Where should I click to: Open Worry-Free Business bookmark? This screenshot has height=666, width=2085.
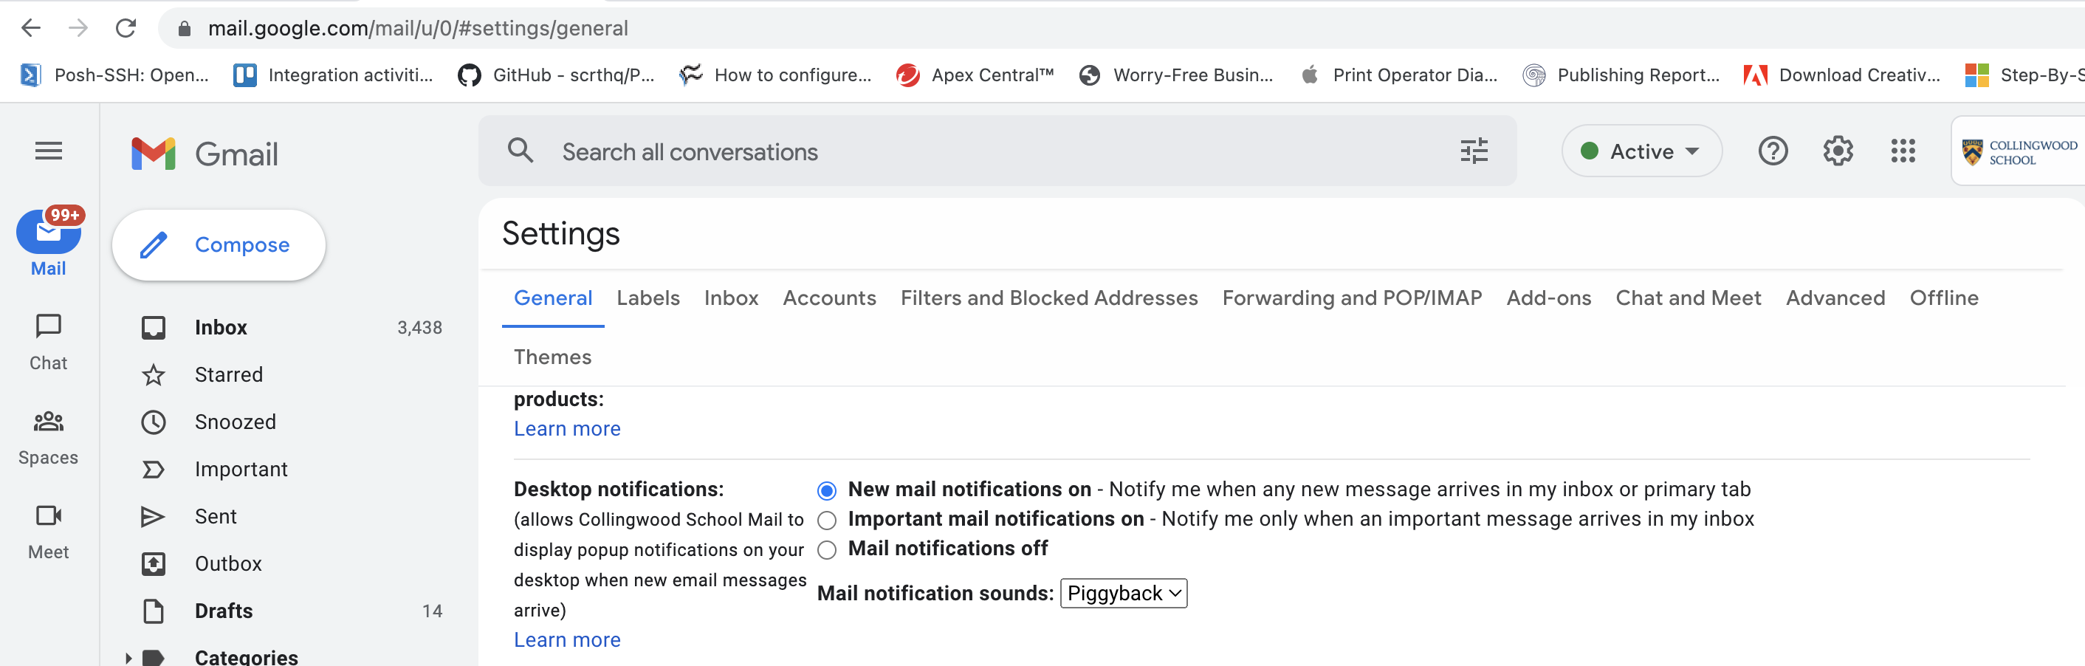click(x=1176, y=75)
